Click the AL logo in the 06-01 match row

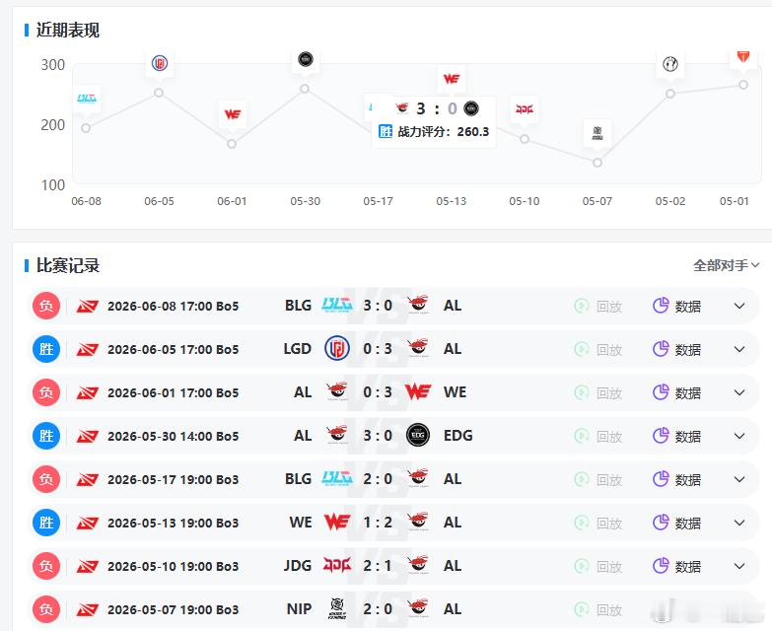(x=337, y=391)
